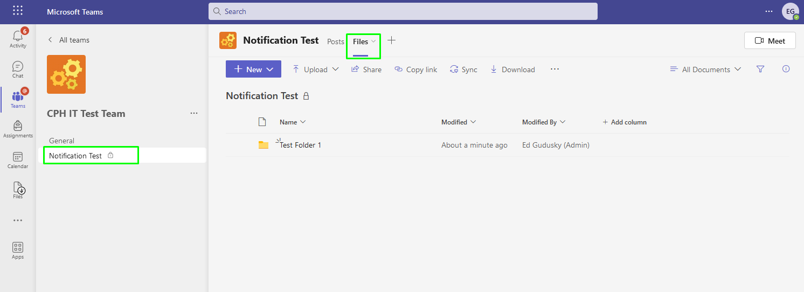Open more options for CPH IT Test Team
This screenshot has height=292, width=804.
click(x=194, y=113)
